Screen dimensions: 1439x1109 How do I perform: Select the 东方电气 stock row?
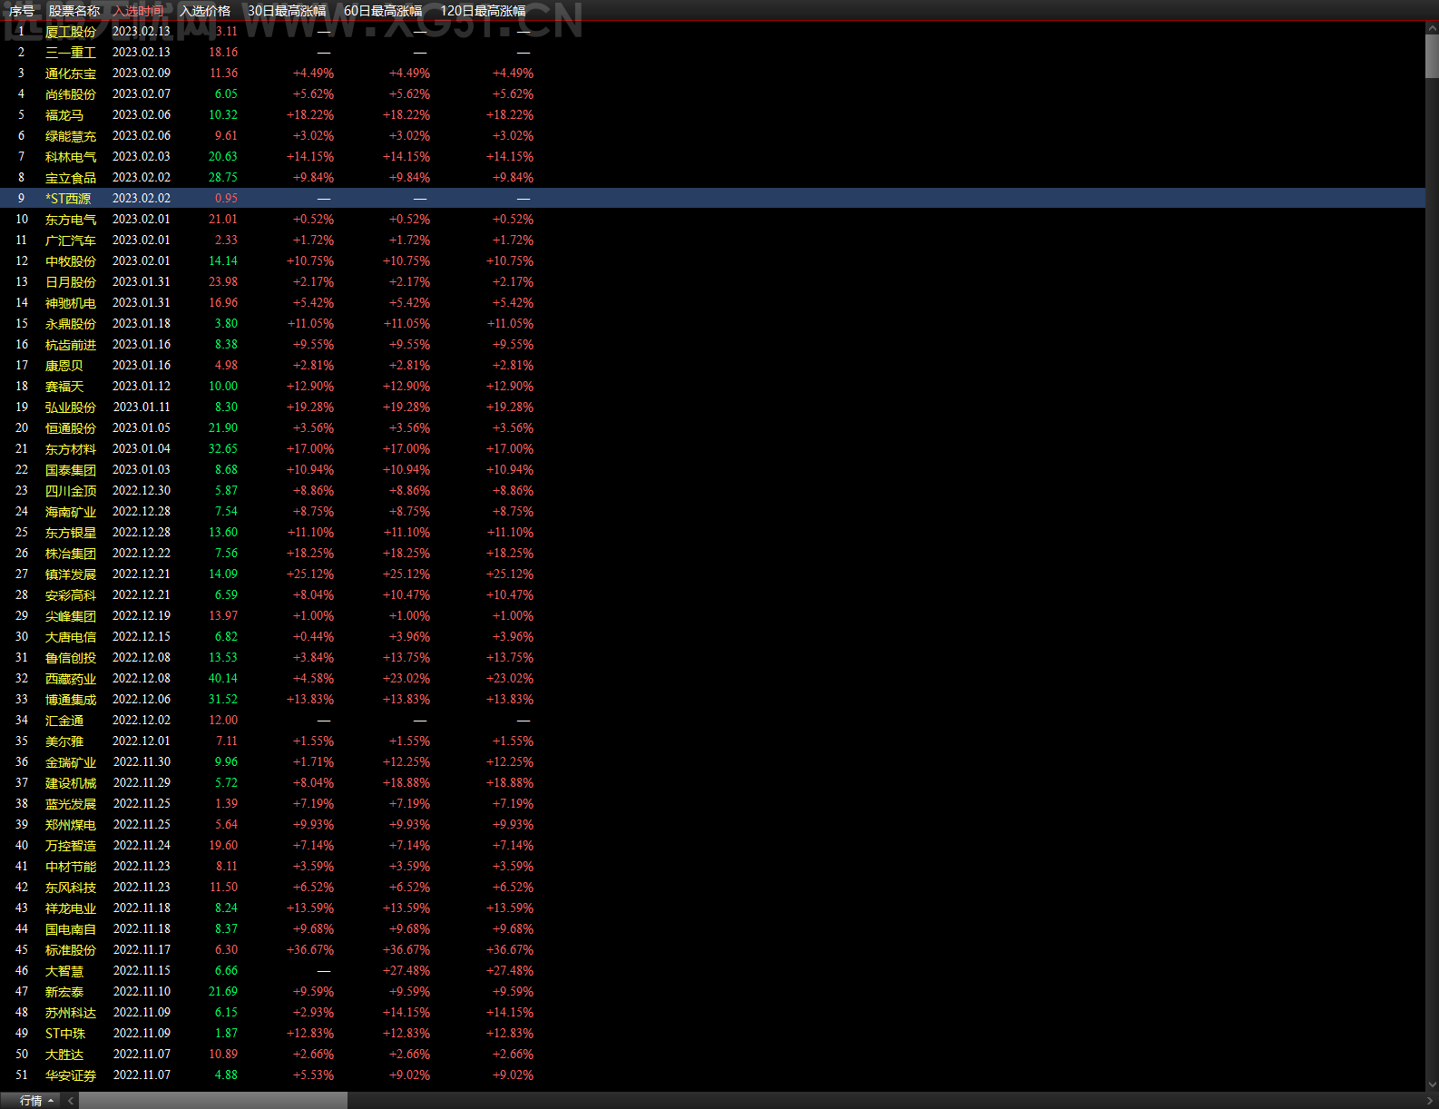click(x=712, y=219)
